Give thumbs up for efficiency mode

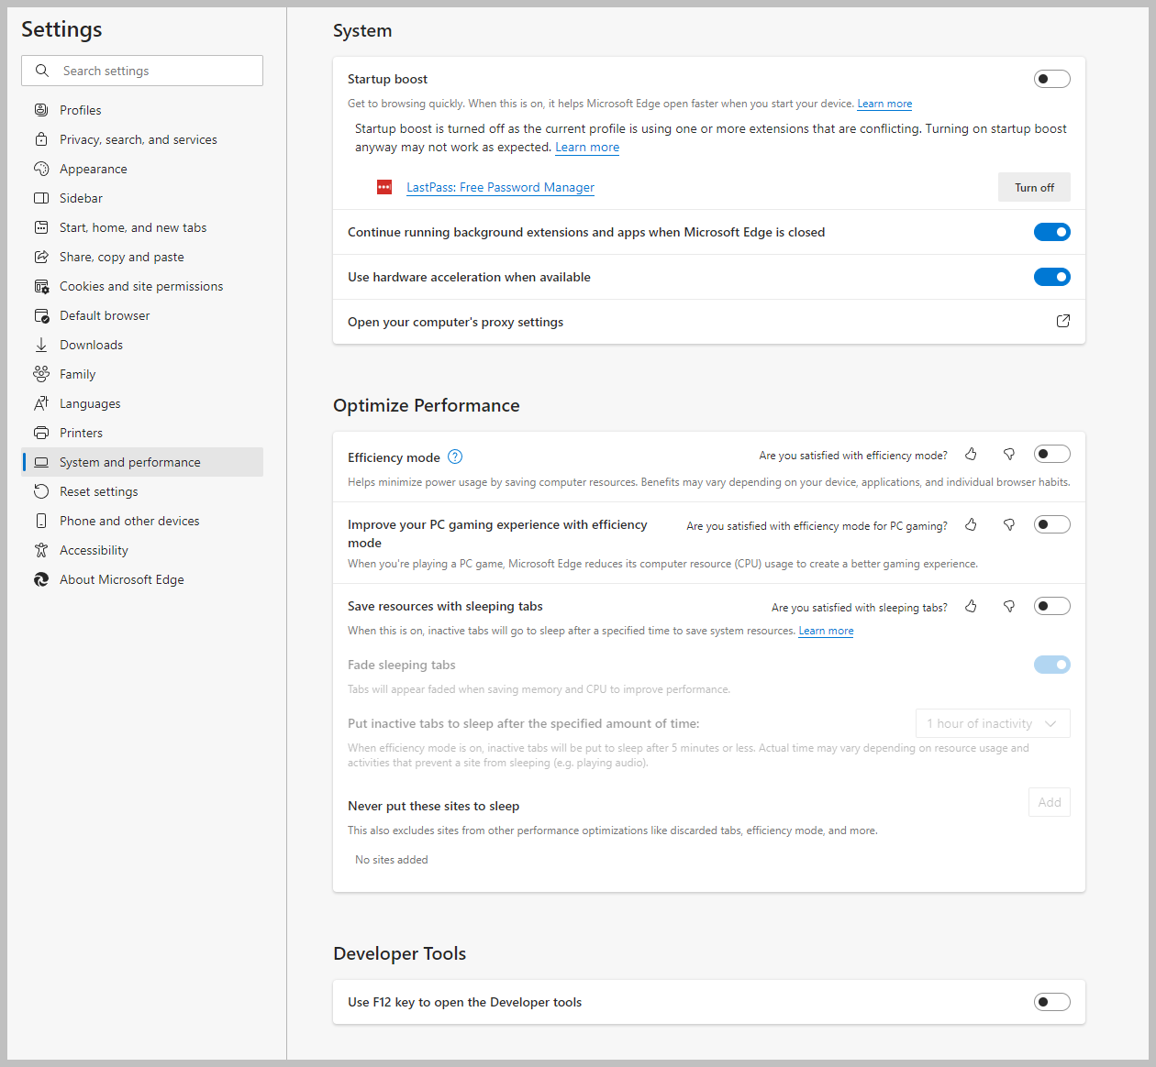[x=971, y=455]
